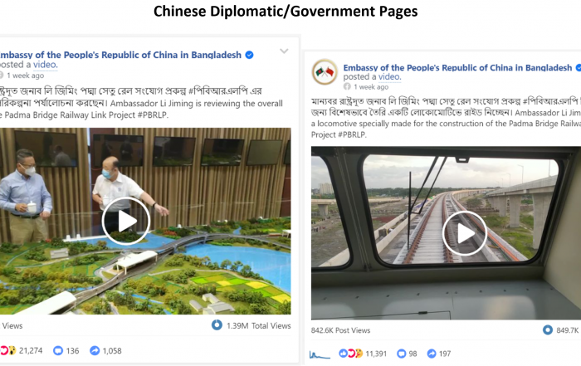Click the share icon showing 197

click(x=432, y=354)
